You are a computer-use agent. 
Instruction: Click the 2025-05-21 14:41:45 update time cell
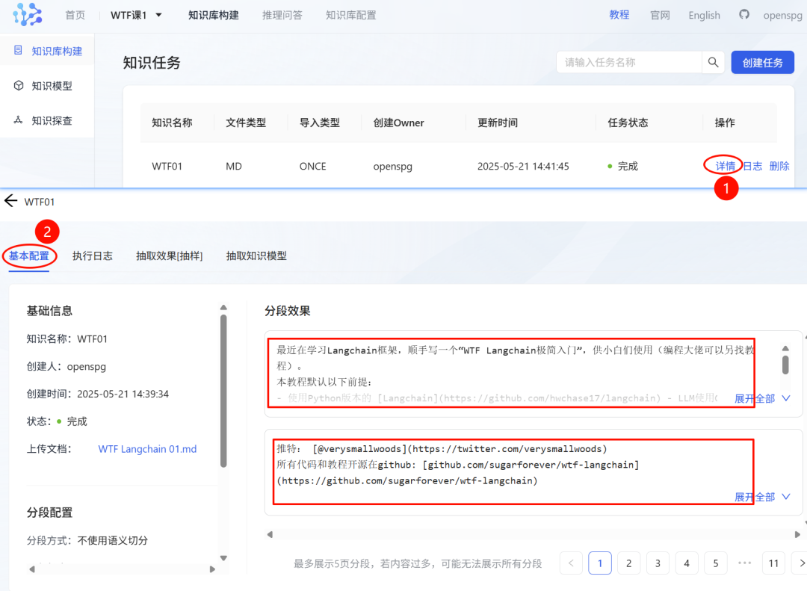tap(523, 167)
